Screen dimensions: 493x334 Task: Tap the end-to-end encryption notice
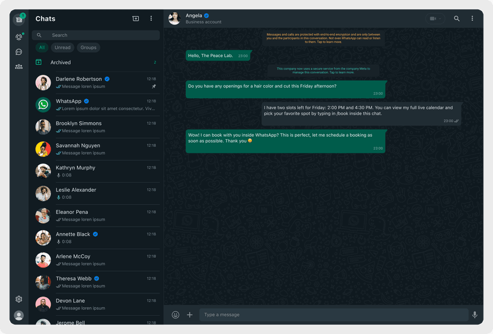pyautogui.click(x=323, y=38)
